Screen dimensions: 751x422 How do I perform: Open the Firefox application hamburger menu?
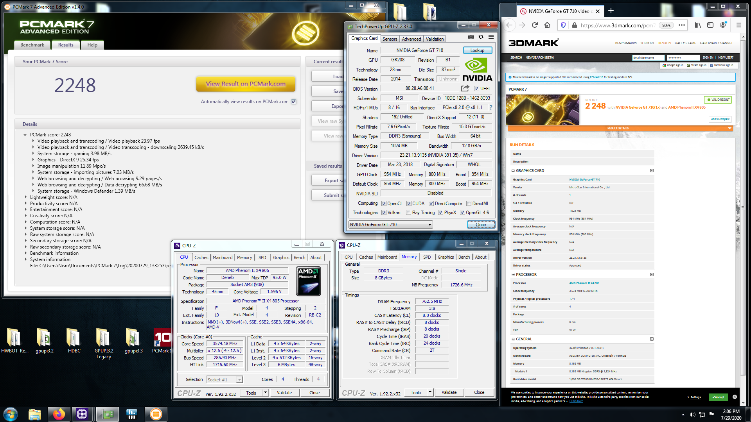pyautogui.click(x=739, y=25)
